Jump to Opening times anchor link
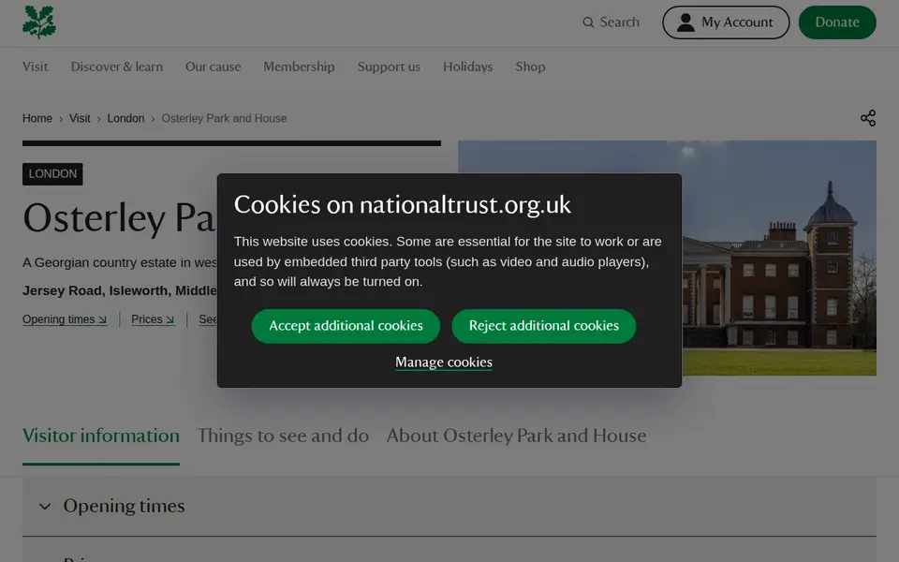Image resolution: width=899 pixels, height=562 pixels. pyautogui.click(x=65, y=319)
